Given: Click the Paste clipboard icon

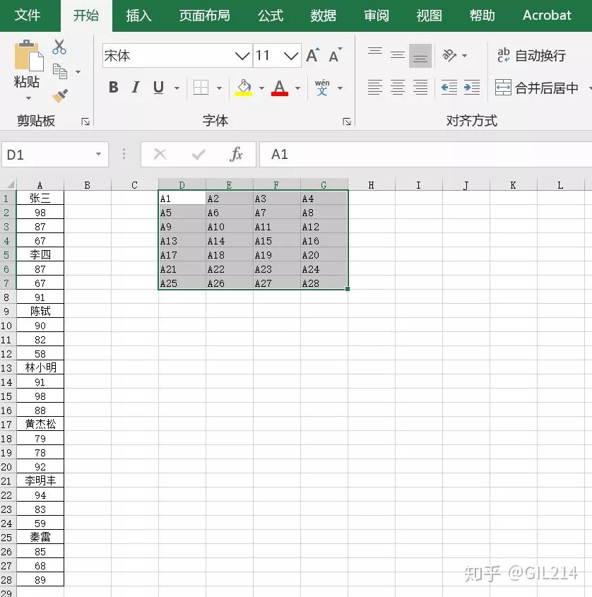Looking at the screenshot, I should [x=29, y=56].
